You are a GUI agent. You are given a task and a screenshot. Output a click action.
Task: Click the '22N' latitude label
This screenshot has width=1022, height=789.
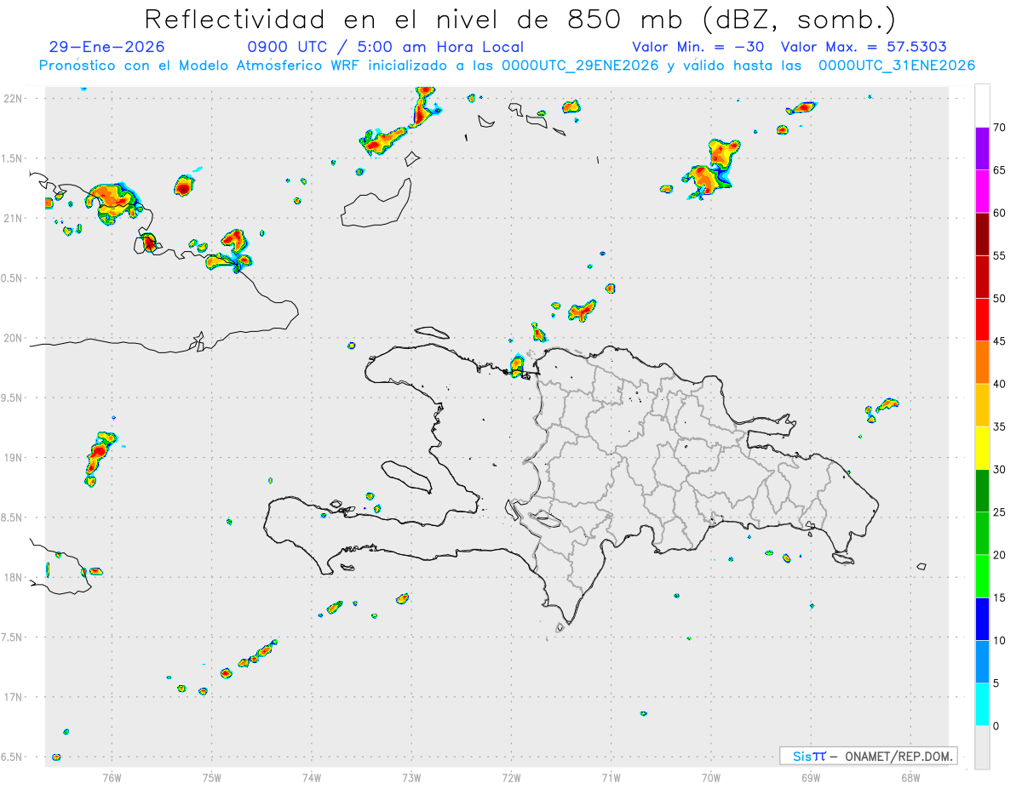pyautogui.click(x=13, y=99)
